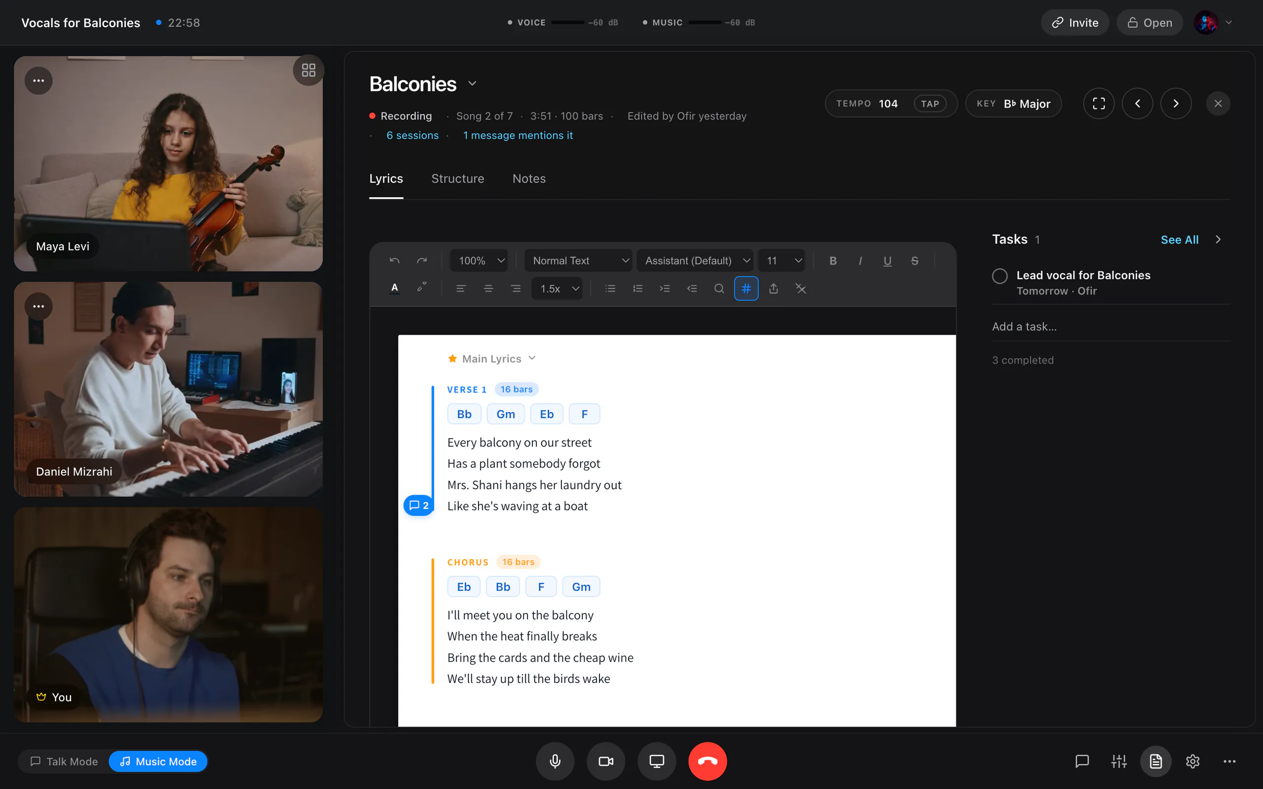Switch video tiles to grid layout
The height and width of the screenshot is (789, 1263).
tap(308, 70)
